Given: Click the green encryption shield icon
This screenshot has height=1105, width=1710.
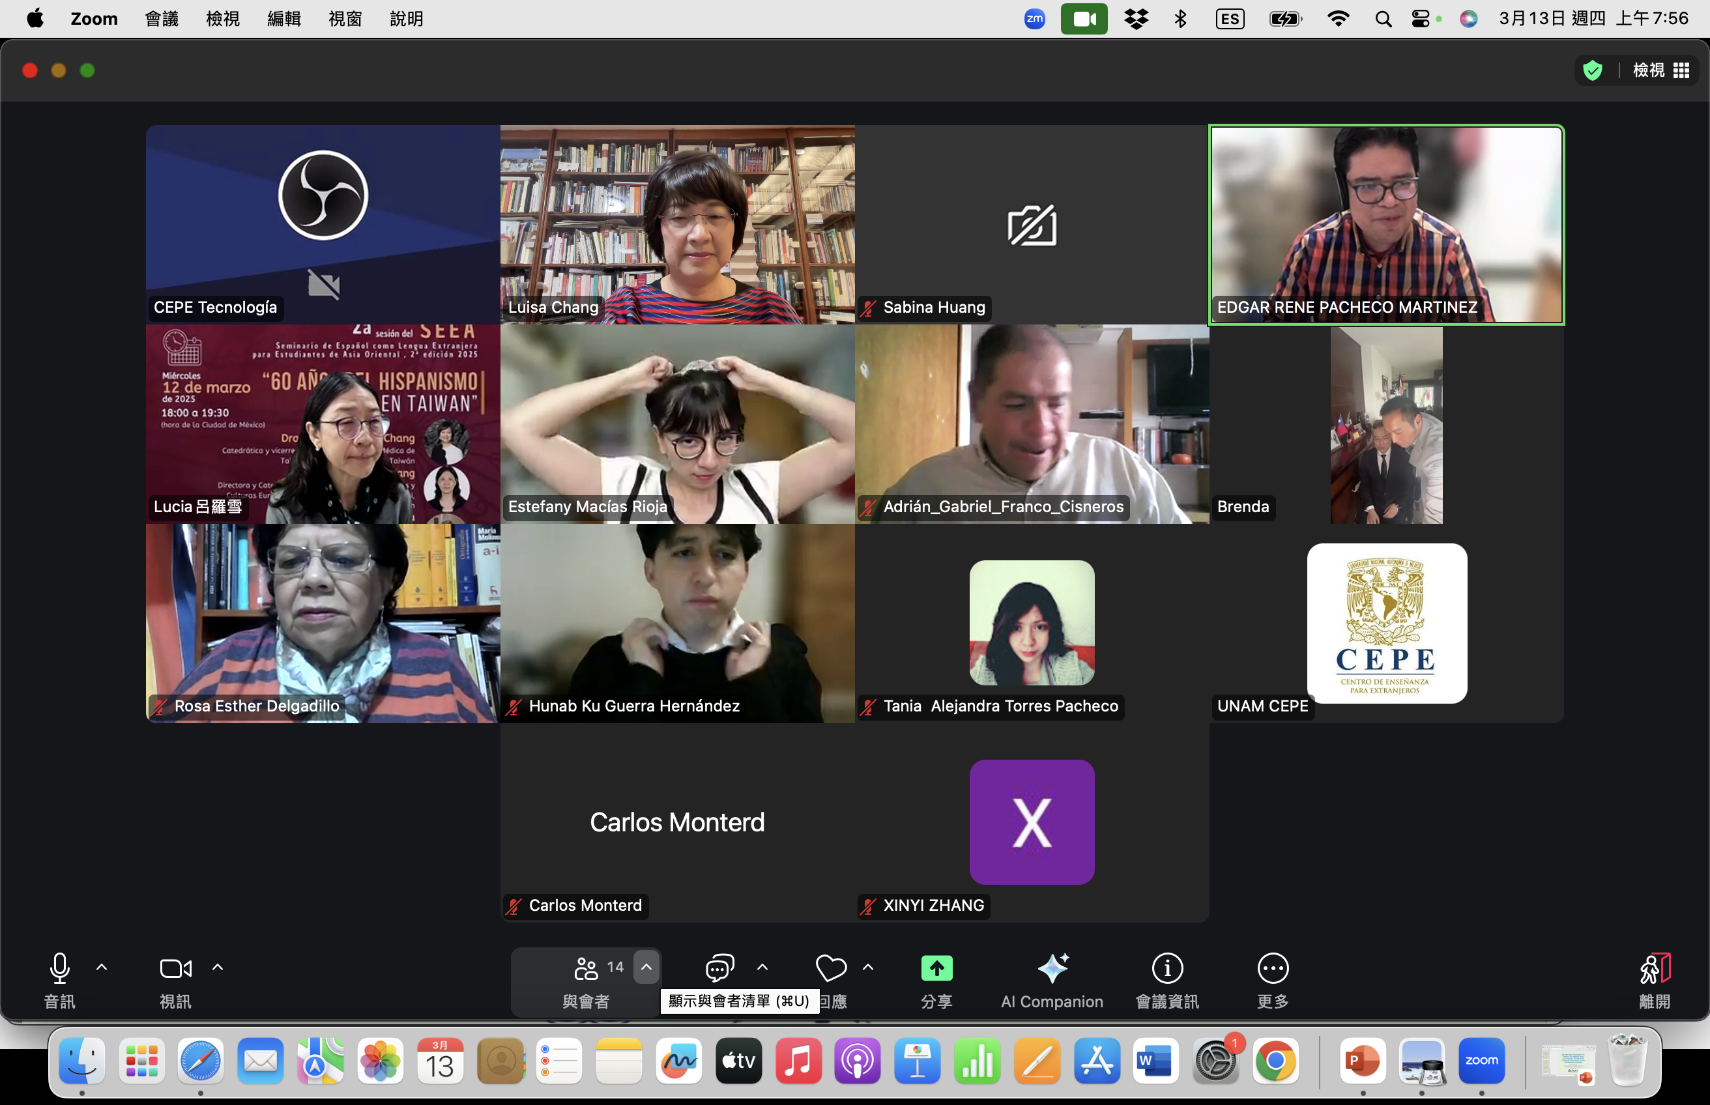Looking at the screenshot, I should click(x=1592, y=70).
